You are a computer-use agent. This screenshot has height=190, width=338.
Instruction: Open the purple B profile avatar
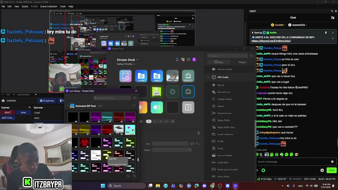tap(194, 60)
